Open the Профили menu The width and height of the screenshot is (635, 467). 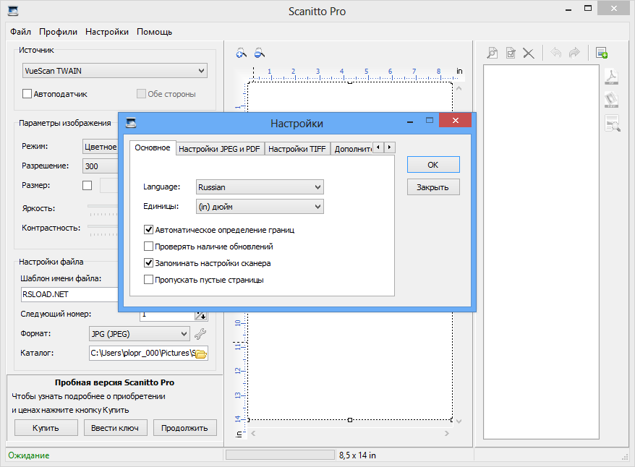pyautogui.click(x=59, y=31)
